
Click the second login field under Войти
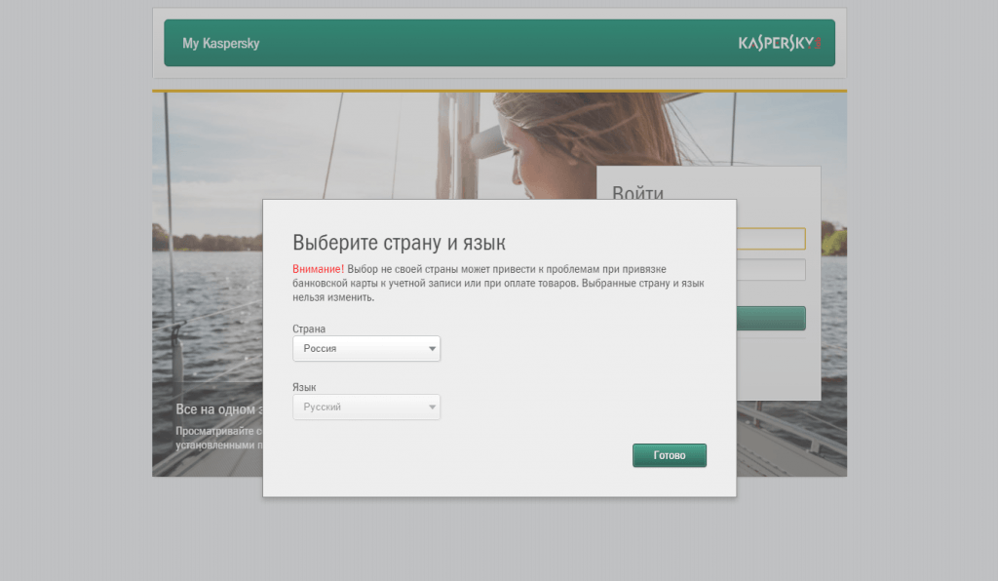click(x=771, y=270)
